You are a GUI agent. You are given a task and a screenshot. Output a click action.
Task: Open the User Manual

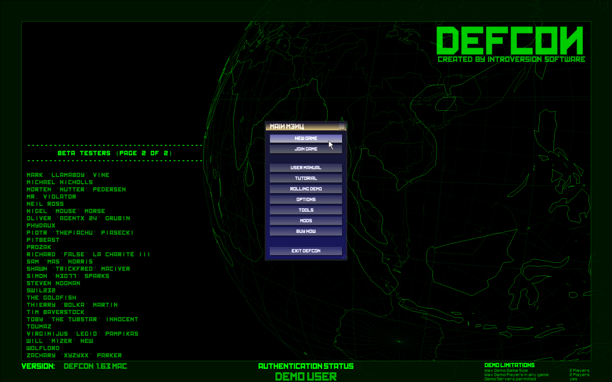[x=306, y=168]
